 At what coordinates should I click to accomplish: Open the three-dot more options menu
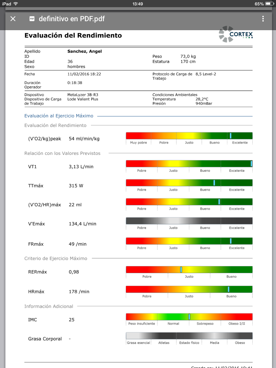pyautogui.click(x=263, y=19)
